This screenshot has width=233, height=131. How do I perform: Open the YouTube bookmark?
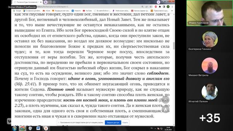[x=87, y=11]
